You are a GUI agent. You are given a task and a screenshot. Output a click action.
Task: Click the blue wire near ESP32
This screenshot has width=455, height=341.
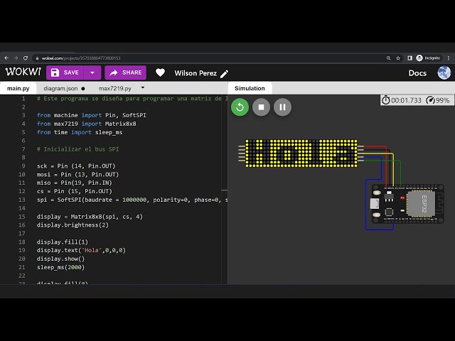point(365,205)
